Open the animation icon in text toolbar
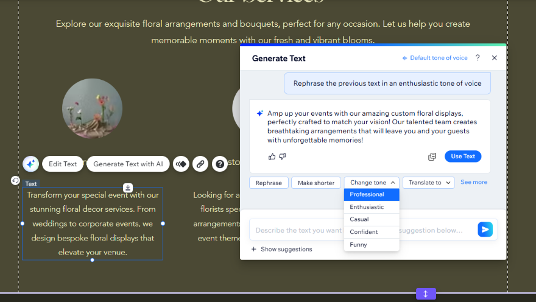The width and height of the screenshot is (536, 302). click(x=181, y=164)
